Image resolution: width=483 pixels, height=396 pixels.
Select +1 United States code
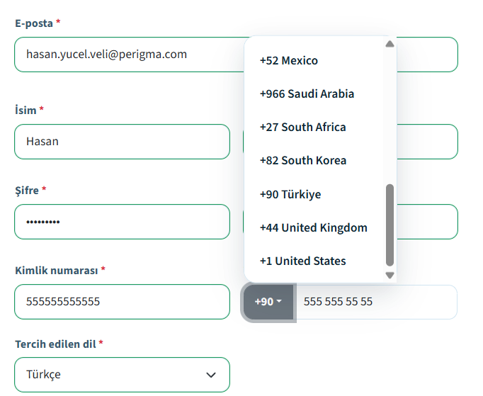pyautogui.click(x=302, y=261)
